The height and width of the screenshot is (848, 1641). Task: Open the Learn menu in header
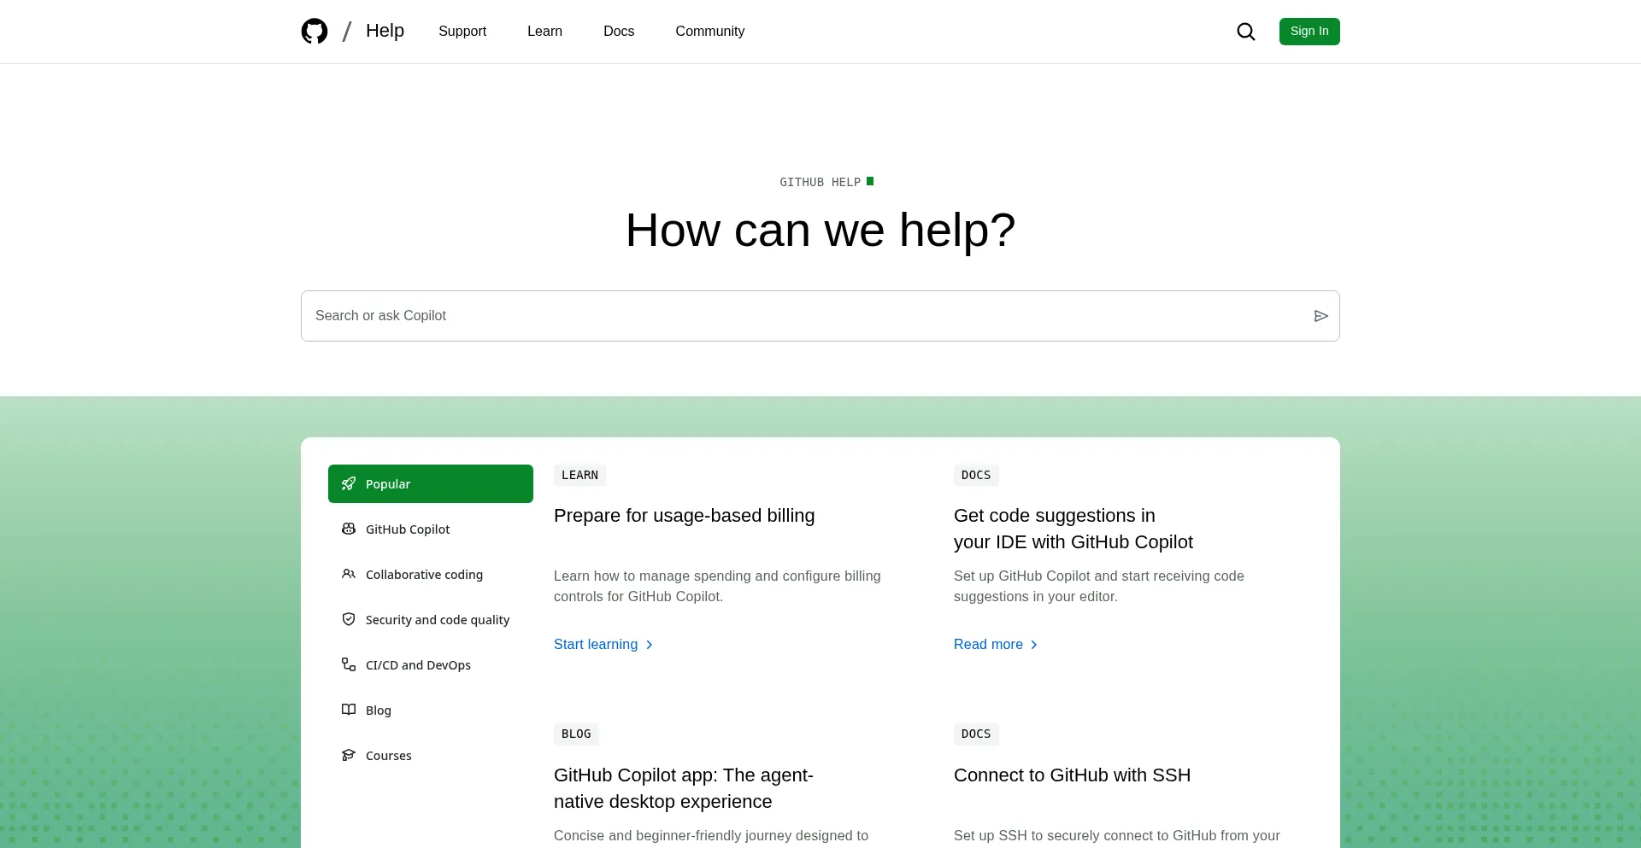pos(544,32)
